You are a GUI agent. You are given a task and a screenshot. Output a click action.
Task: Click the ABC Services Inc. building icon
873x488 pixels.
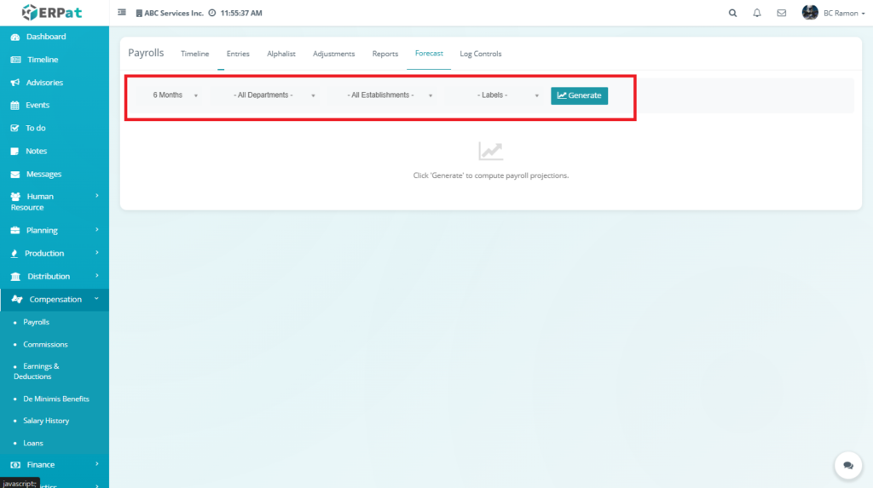pyautogui.click(x=139, y=13)
